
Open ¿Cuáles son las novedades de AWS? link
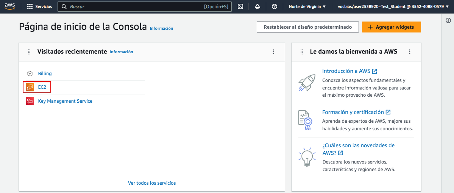click(x=359, y=149)
